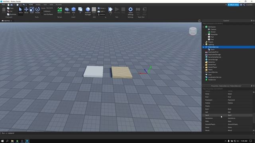This screenshot has height=143, width=255.
Task: Click the empty Plastic property value field
Action: [x=240, y=106]
